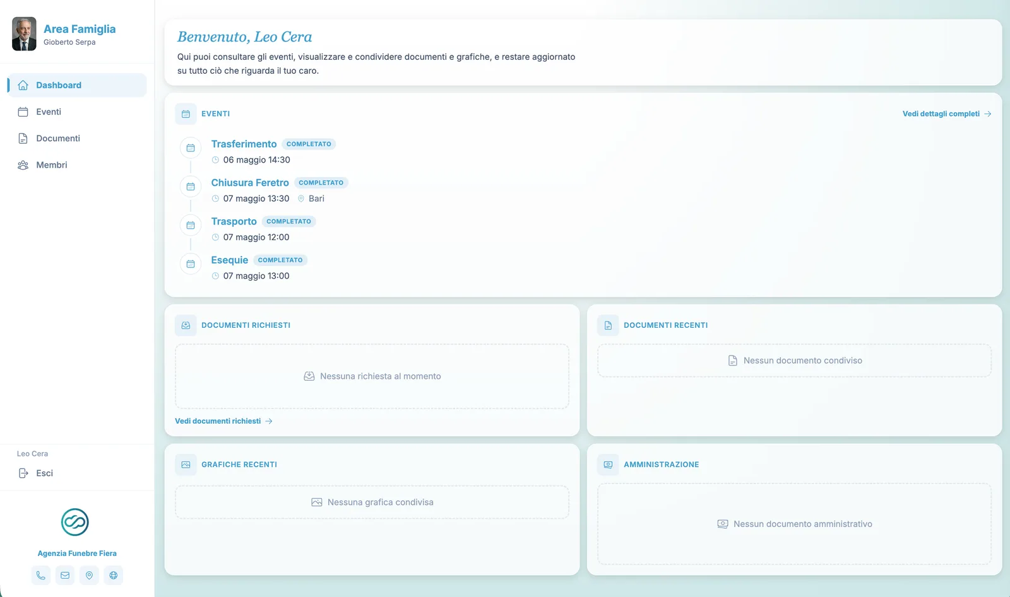The image size is (1010, 597).
Task: Click the Leo Cera username label
Action: coord(32,454)
